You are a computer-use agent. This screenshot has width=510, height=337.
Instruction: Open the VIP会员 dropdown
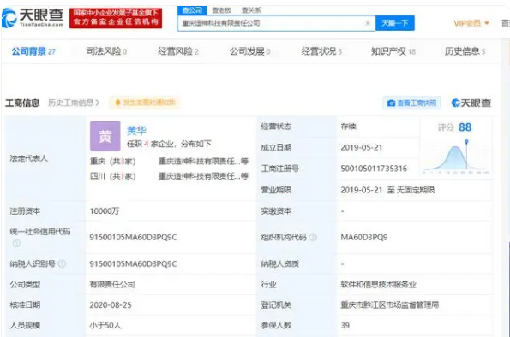tap(471, 23)
